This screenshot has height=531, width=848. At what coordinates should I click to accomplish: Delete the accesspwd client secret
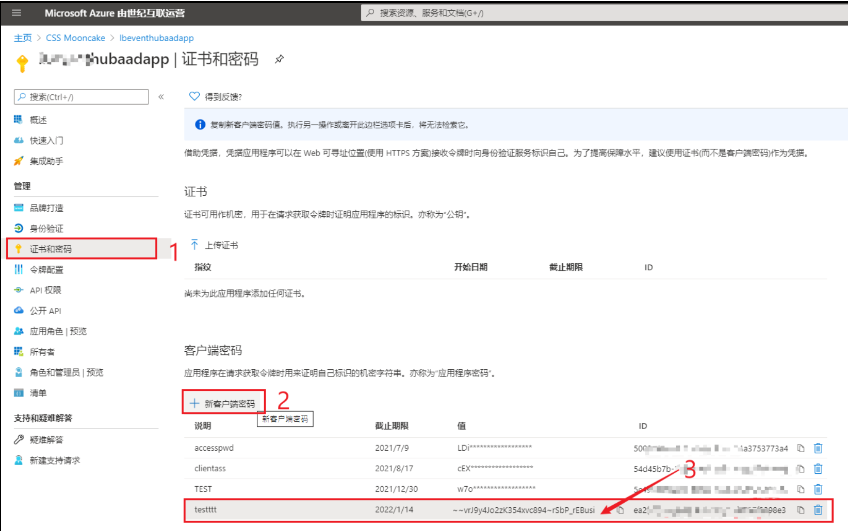coord(818,448)
